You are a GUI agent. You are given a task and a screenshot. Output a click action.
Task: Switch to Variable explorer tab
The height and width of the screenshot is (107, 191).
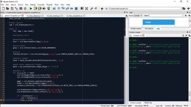pyautogui.click(x=136, y=29)
